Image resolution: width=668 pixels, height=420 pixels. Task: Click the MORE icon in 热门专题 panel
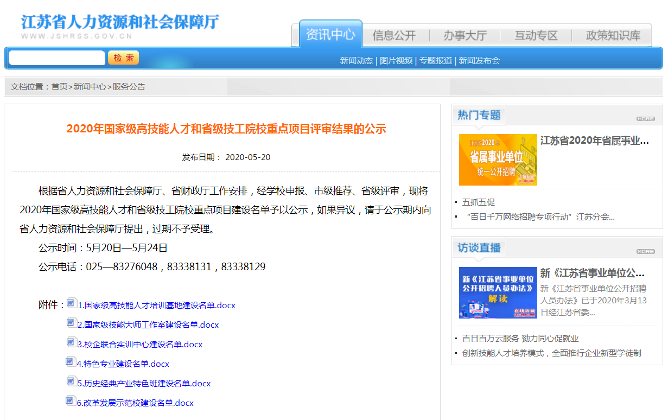645,119
